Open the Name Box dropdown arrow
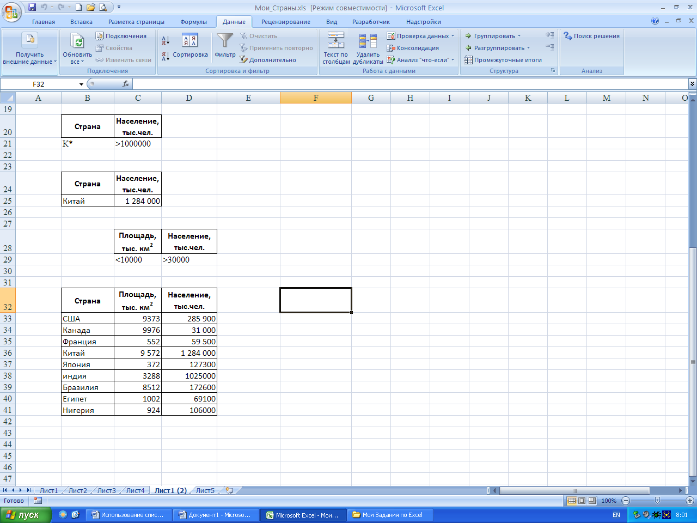697x523 pixels. click(x=81, y=84)
